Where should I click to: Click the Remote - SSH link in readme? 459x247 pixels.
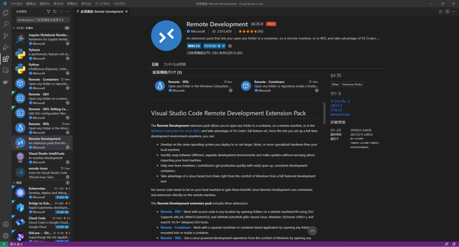coord(171,212)
